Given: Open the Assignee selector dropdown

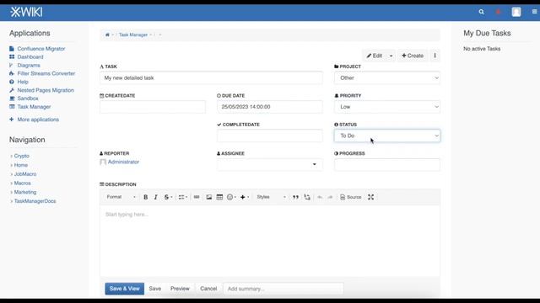Looking at the screenshot, I should click(x=270, y=165).
